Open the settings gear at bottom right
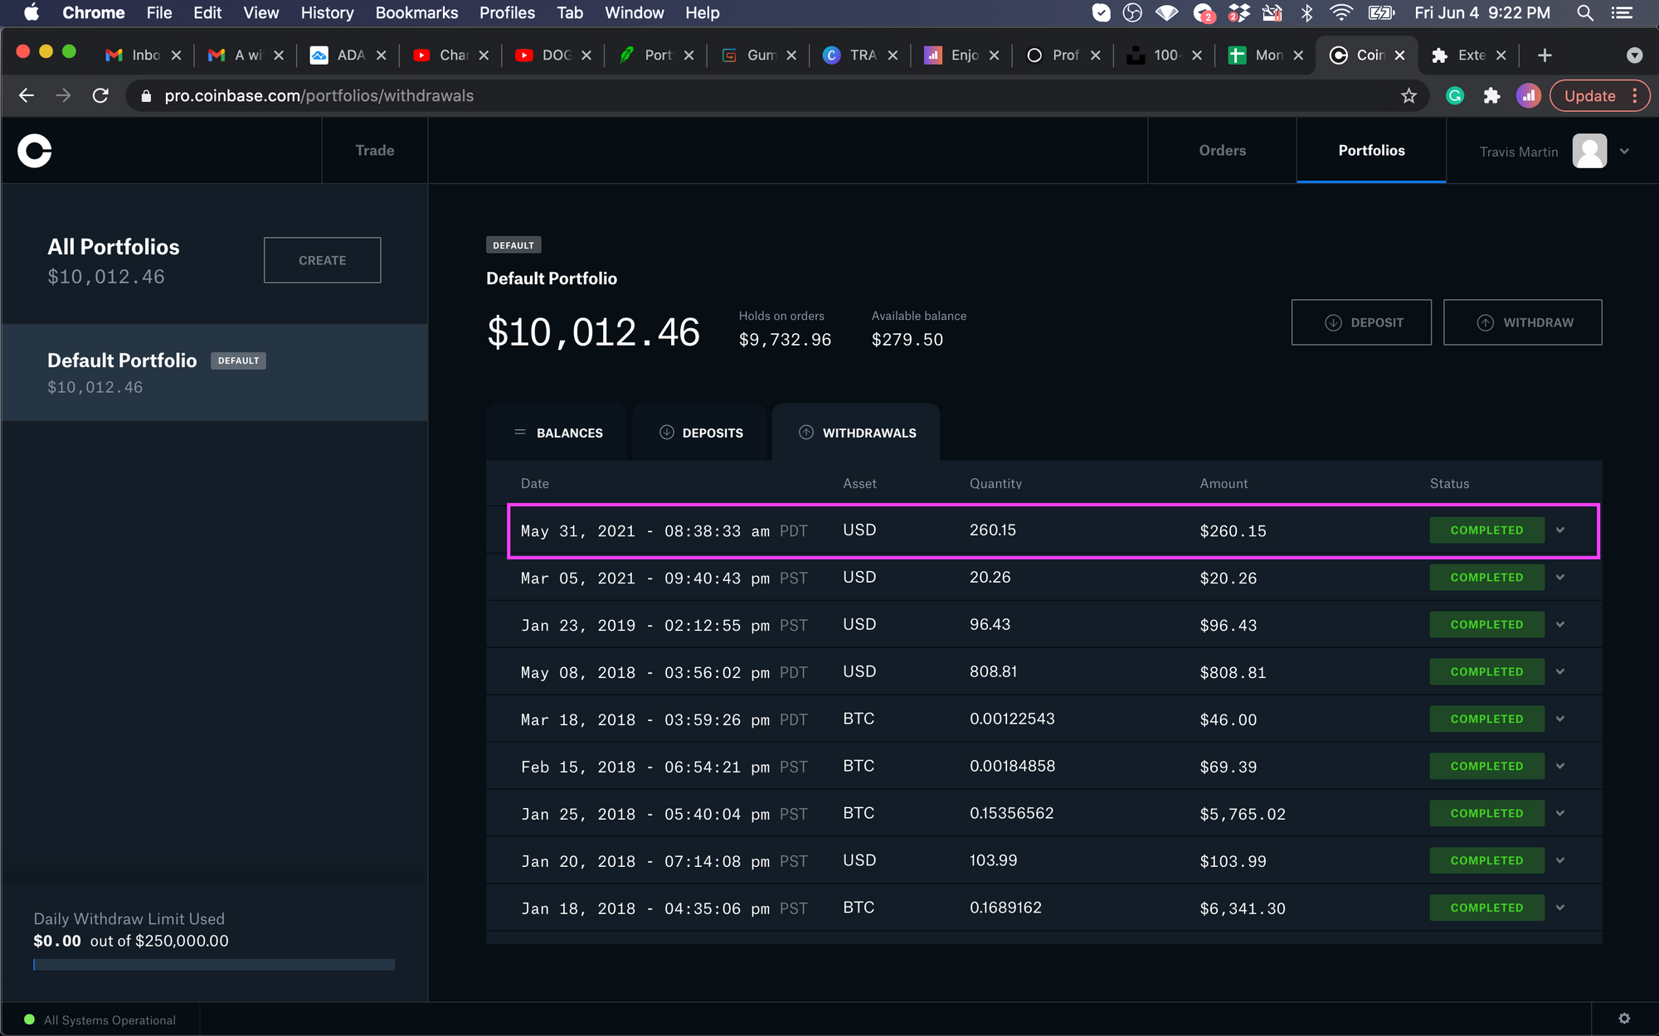This screenshot has height=1036, width=1659. pos(1624,1019)
